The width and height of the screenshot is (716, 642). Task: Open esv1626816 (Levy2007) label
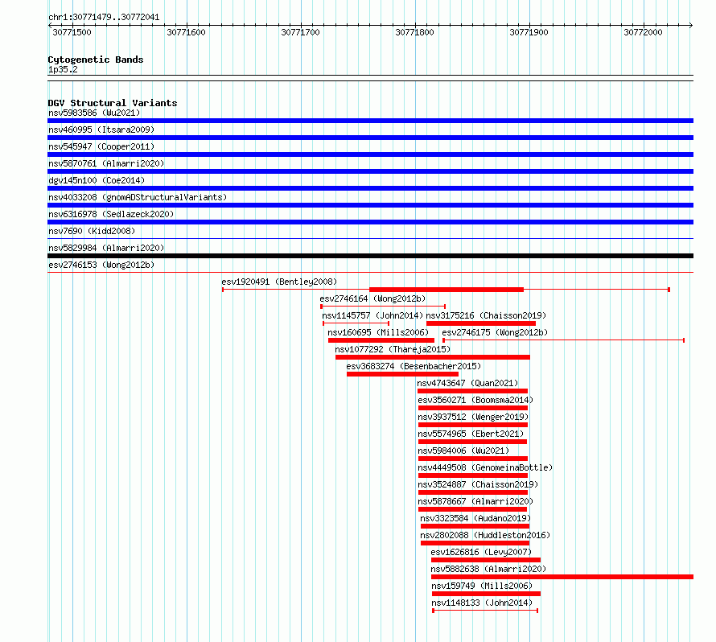pos(481,552)
